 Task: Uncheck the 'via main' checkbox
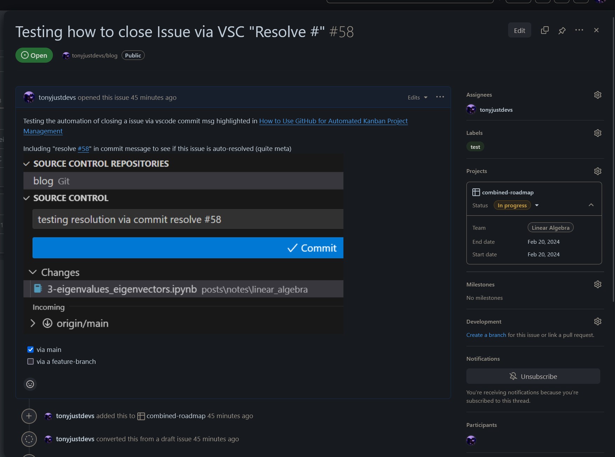coord(30,349)
